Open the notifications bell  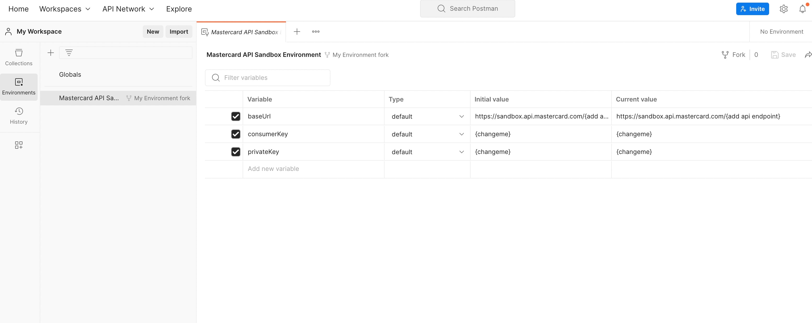click(x=802, y=9)
